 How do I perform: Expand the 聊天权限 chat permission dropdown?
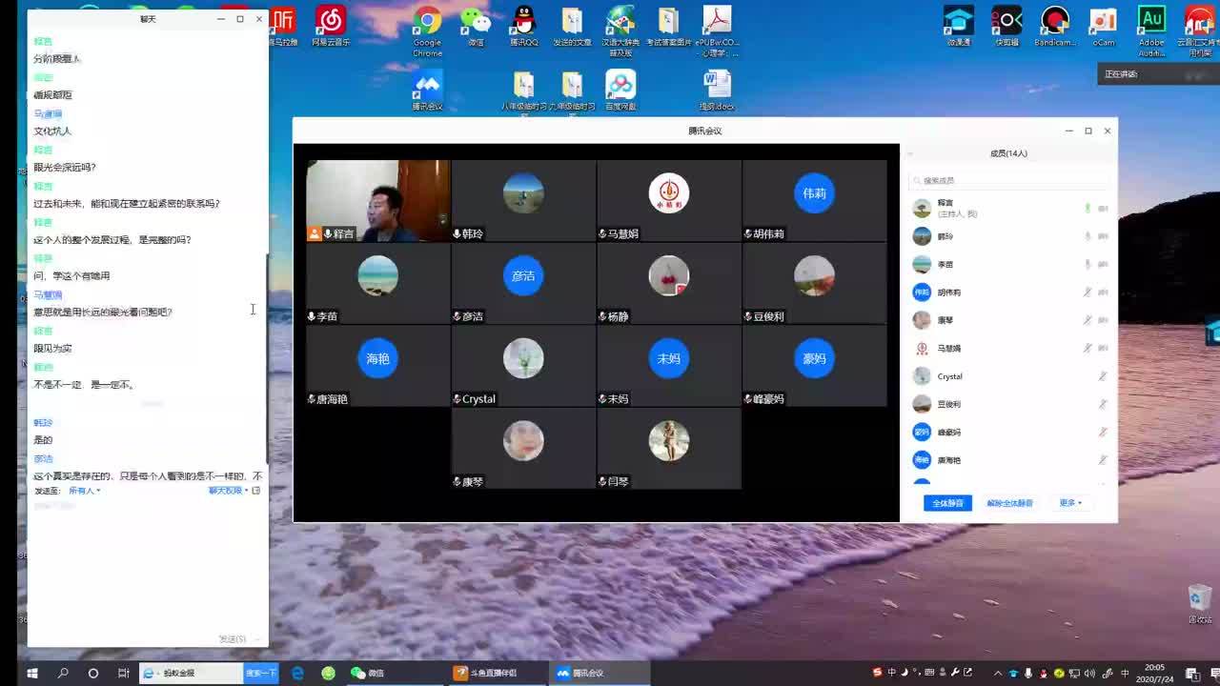[x=228, y=491]
